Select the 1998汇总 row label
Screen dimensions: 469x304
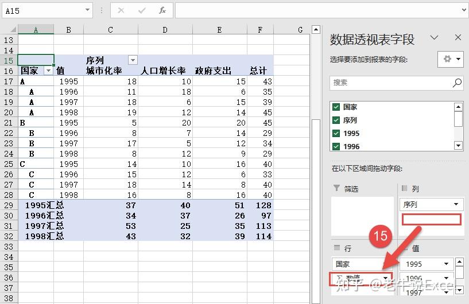pos(44,236)
